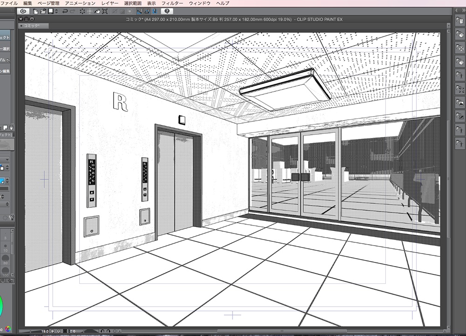Screen dimensions: 466x336
Task: Open the ページ管理 menu
Action: (x=48, y=3)
